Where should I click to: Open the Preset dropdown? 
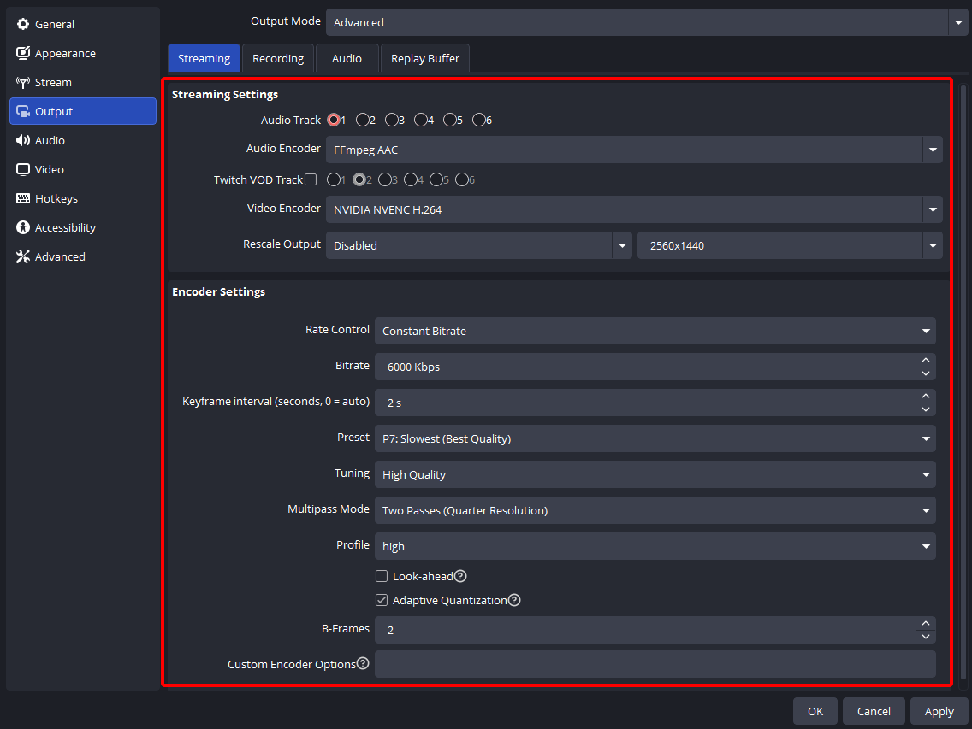pyautogui.click(x=655, y=438)
